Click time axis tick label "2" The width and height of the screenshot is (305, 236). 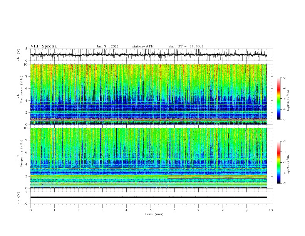(x=79, y=210)
